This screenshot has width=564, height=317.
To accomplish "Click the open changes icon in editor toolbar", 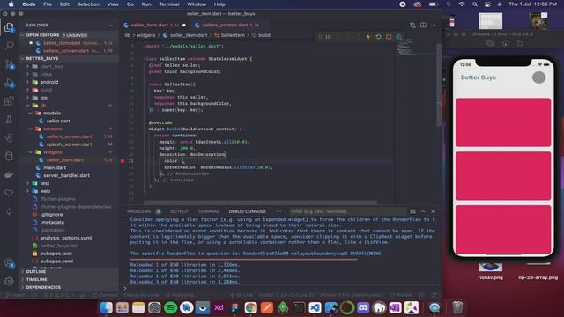I will pos(412,25).
